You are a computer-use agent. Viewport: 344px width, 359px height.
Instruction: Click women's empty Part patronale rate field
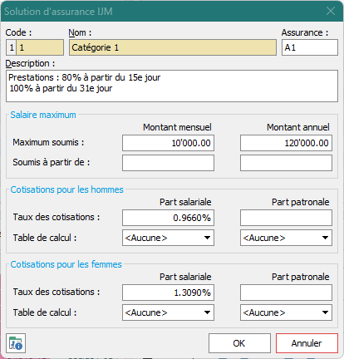click(x=286, y=293)
